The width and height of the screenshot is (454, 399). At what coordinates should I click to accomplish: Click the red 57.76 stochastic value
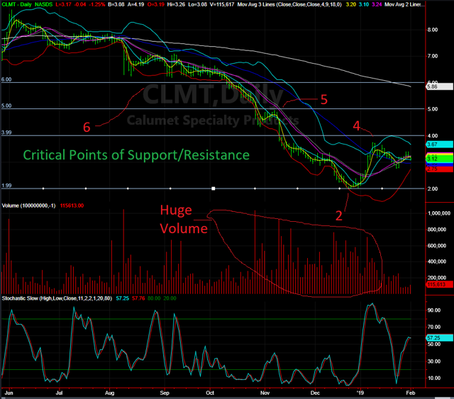pos(138,298)
